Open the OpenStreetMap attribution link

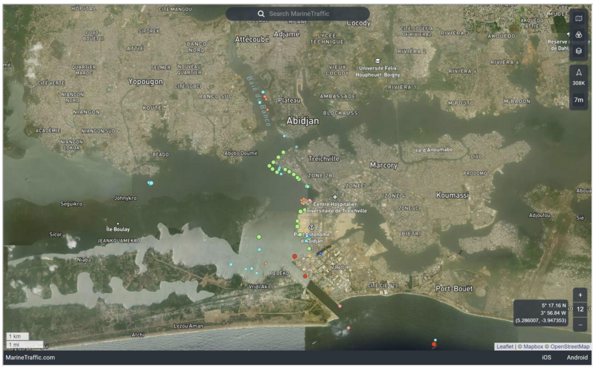coord(569,346)
